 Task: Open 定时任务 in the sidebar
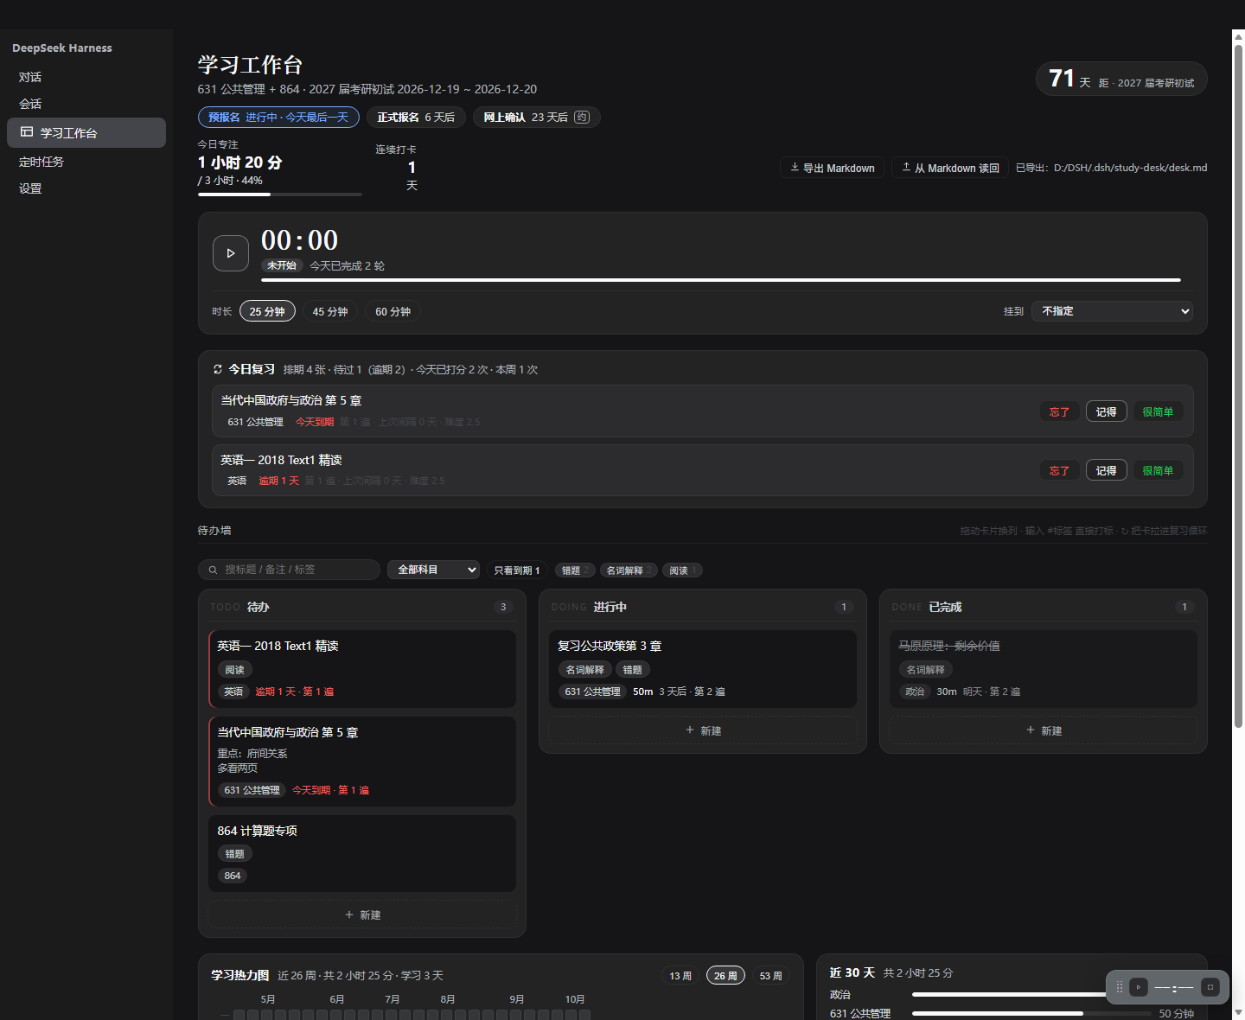86,162
